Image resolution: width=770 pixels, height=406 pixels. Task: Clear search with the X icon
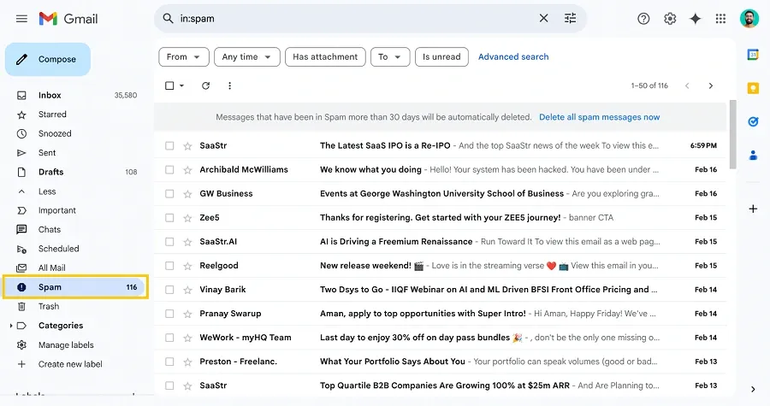point(543,19)
